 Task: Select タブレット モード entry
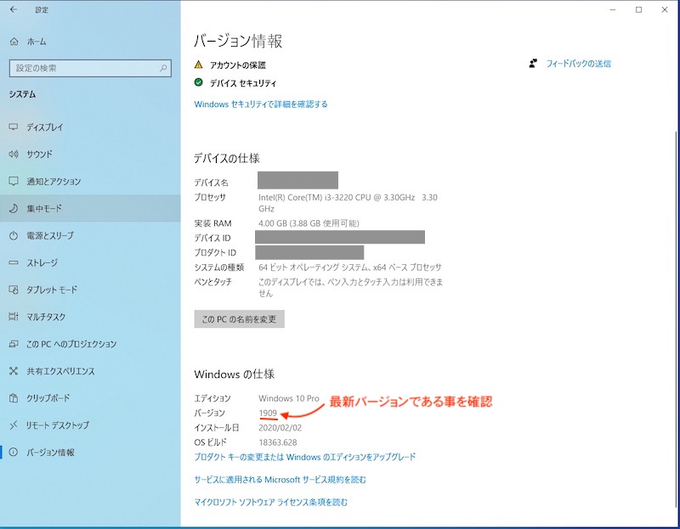click(52, 290)
